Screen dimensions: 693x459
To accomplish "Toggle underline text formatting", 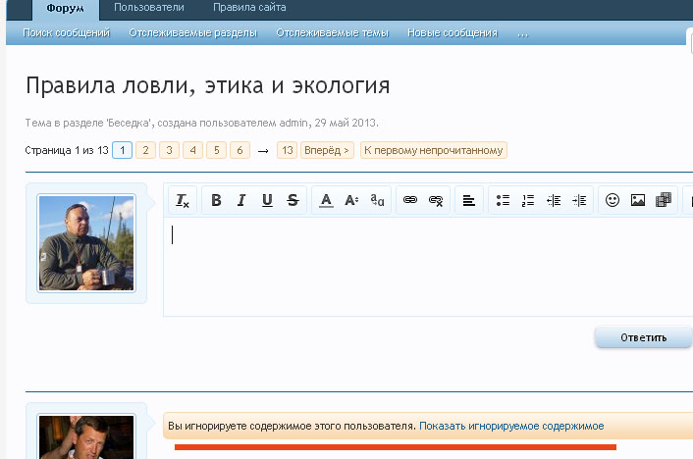I will (267, 200).
